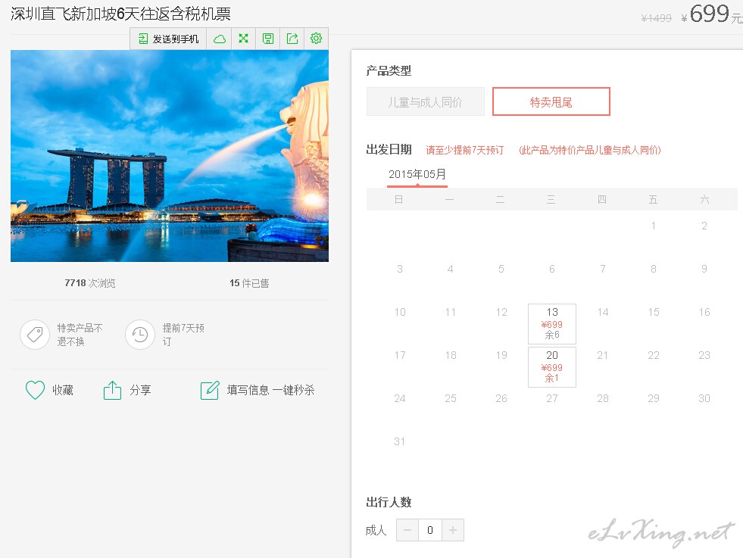Click the share export icon in image toolbar
The height and width of the screenshot is (558, 743).
click(292, 39)
